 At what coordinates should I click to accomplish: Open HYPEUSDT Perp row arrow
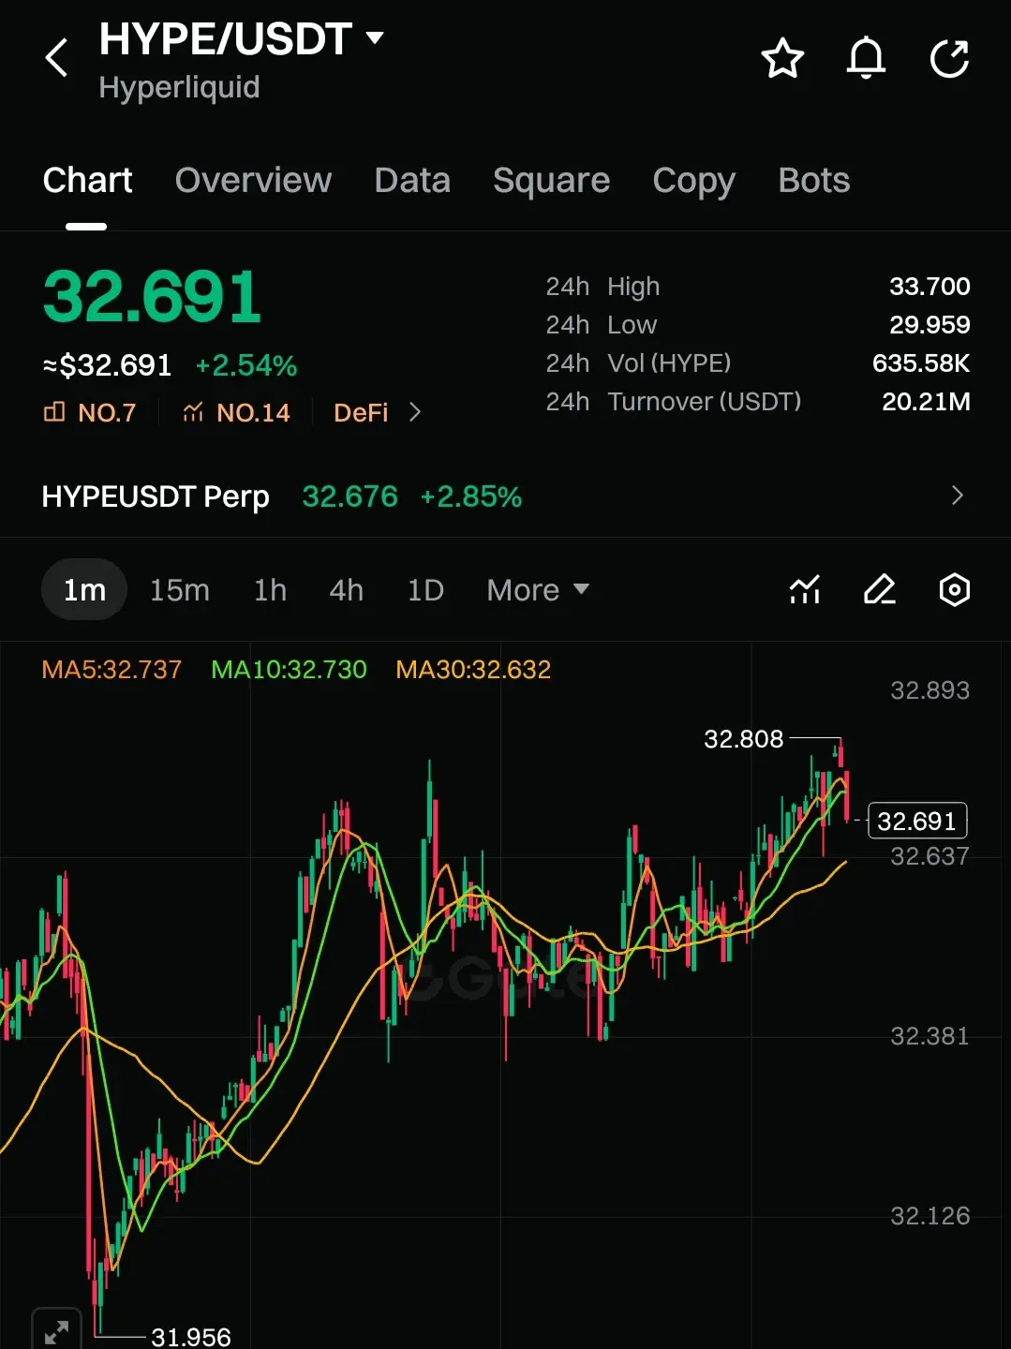tap(957, 496)
